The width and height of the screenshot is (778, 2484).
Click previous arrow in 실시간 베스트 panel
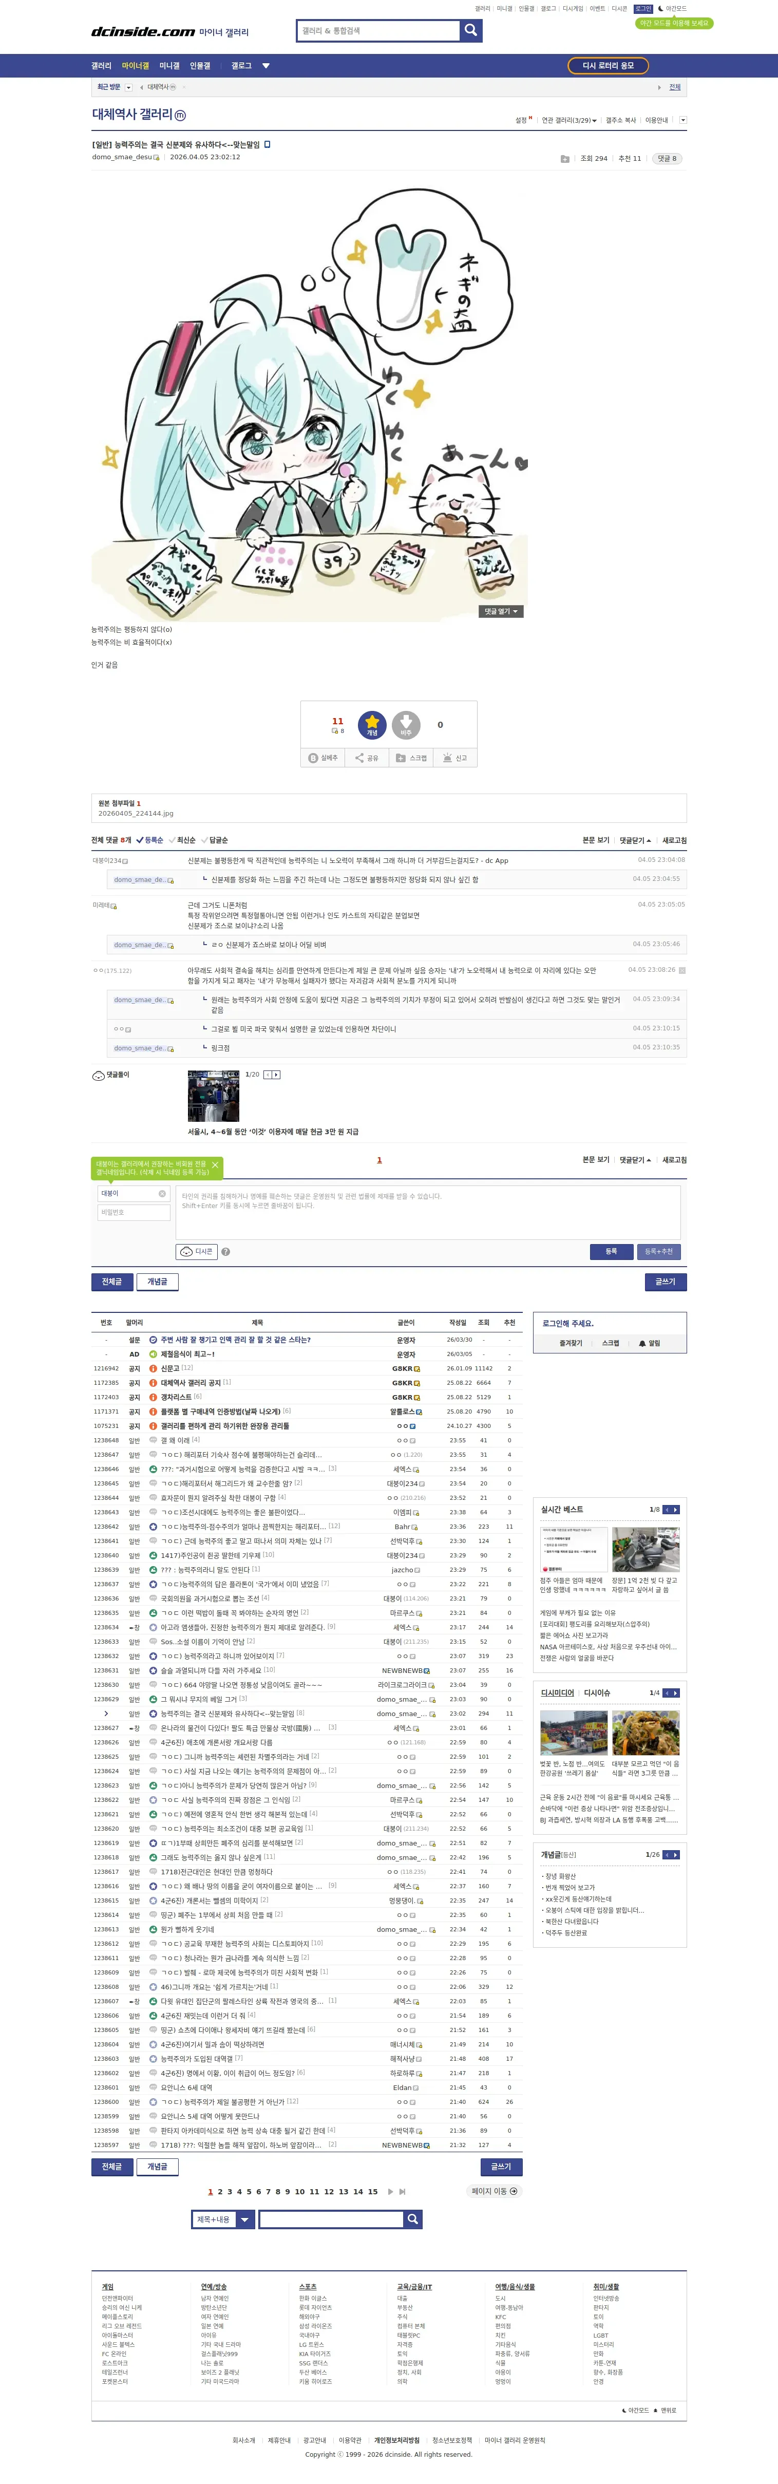666,1509
